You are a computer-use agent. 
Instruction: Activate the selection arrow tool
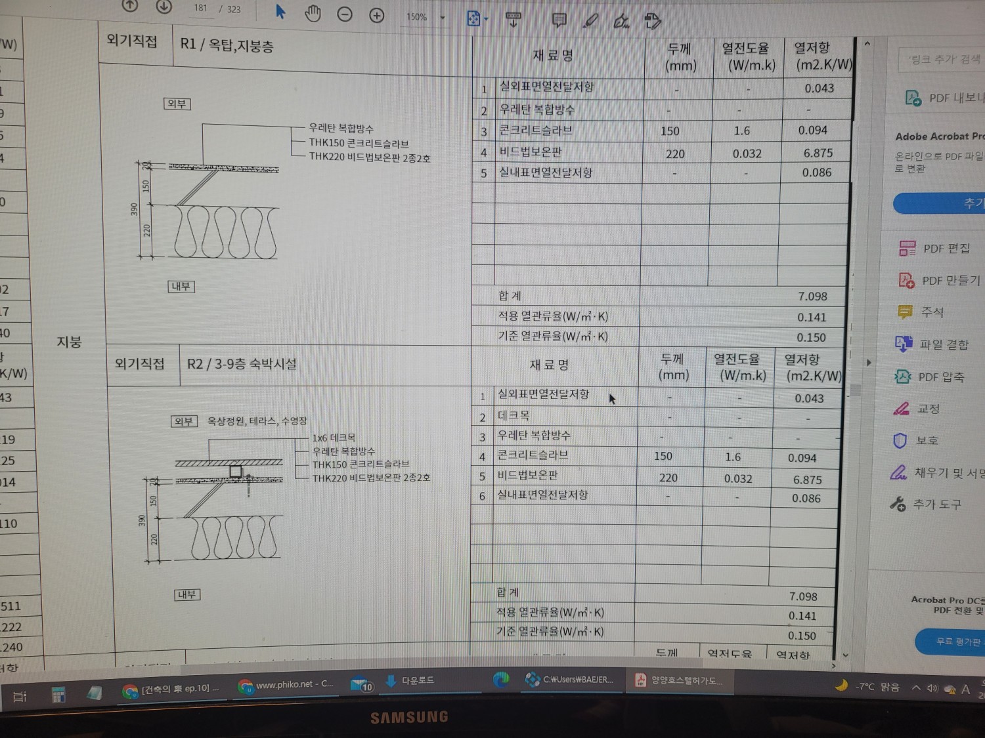(x=280, y=12)
